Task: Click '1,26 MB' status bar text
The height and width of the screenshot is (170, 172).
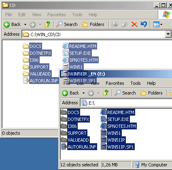Action: coord(110,165)
